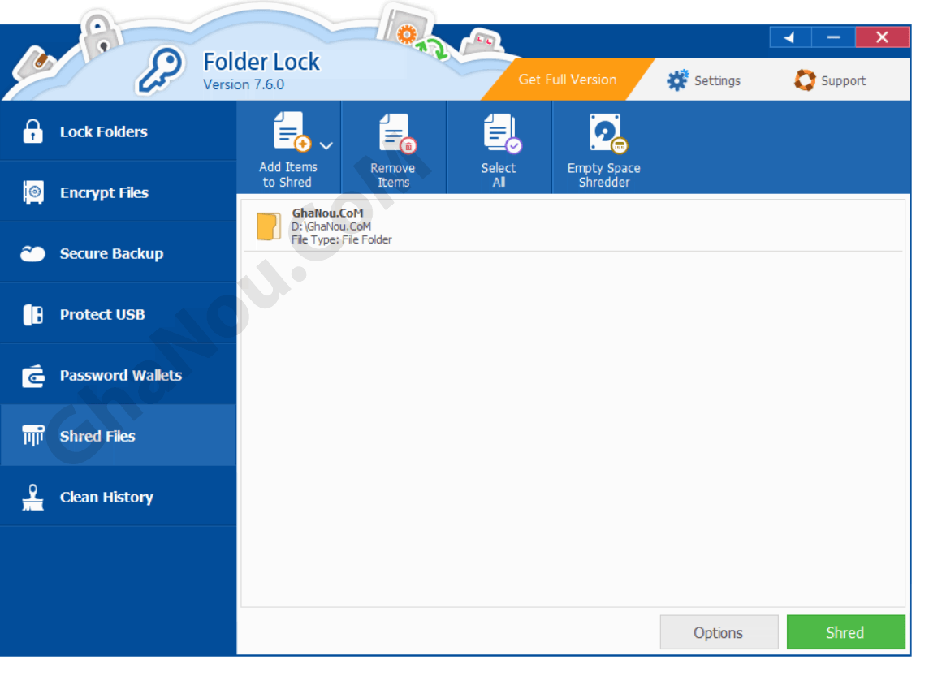Open the Lock Folders section

click(x=119, y=131)
